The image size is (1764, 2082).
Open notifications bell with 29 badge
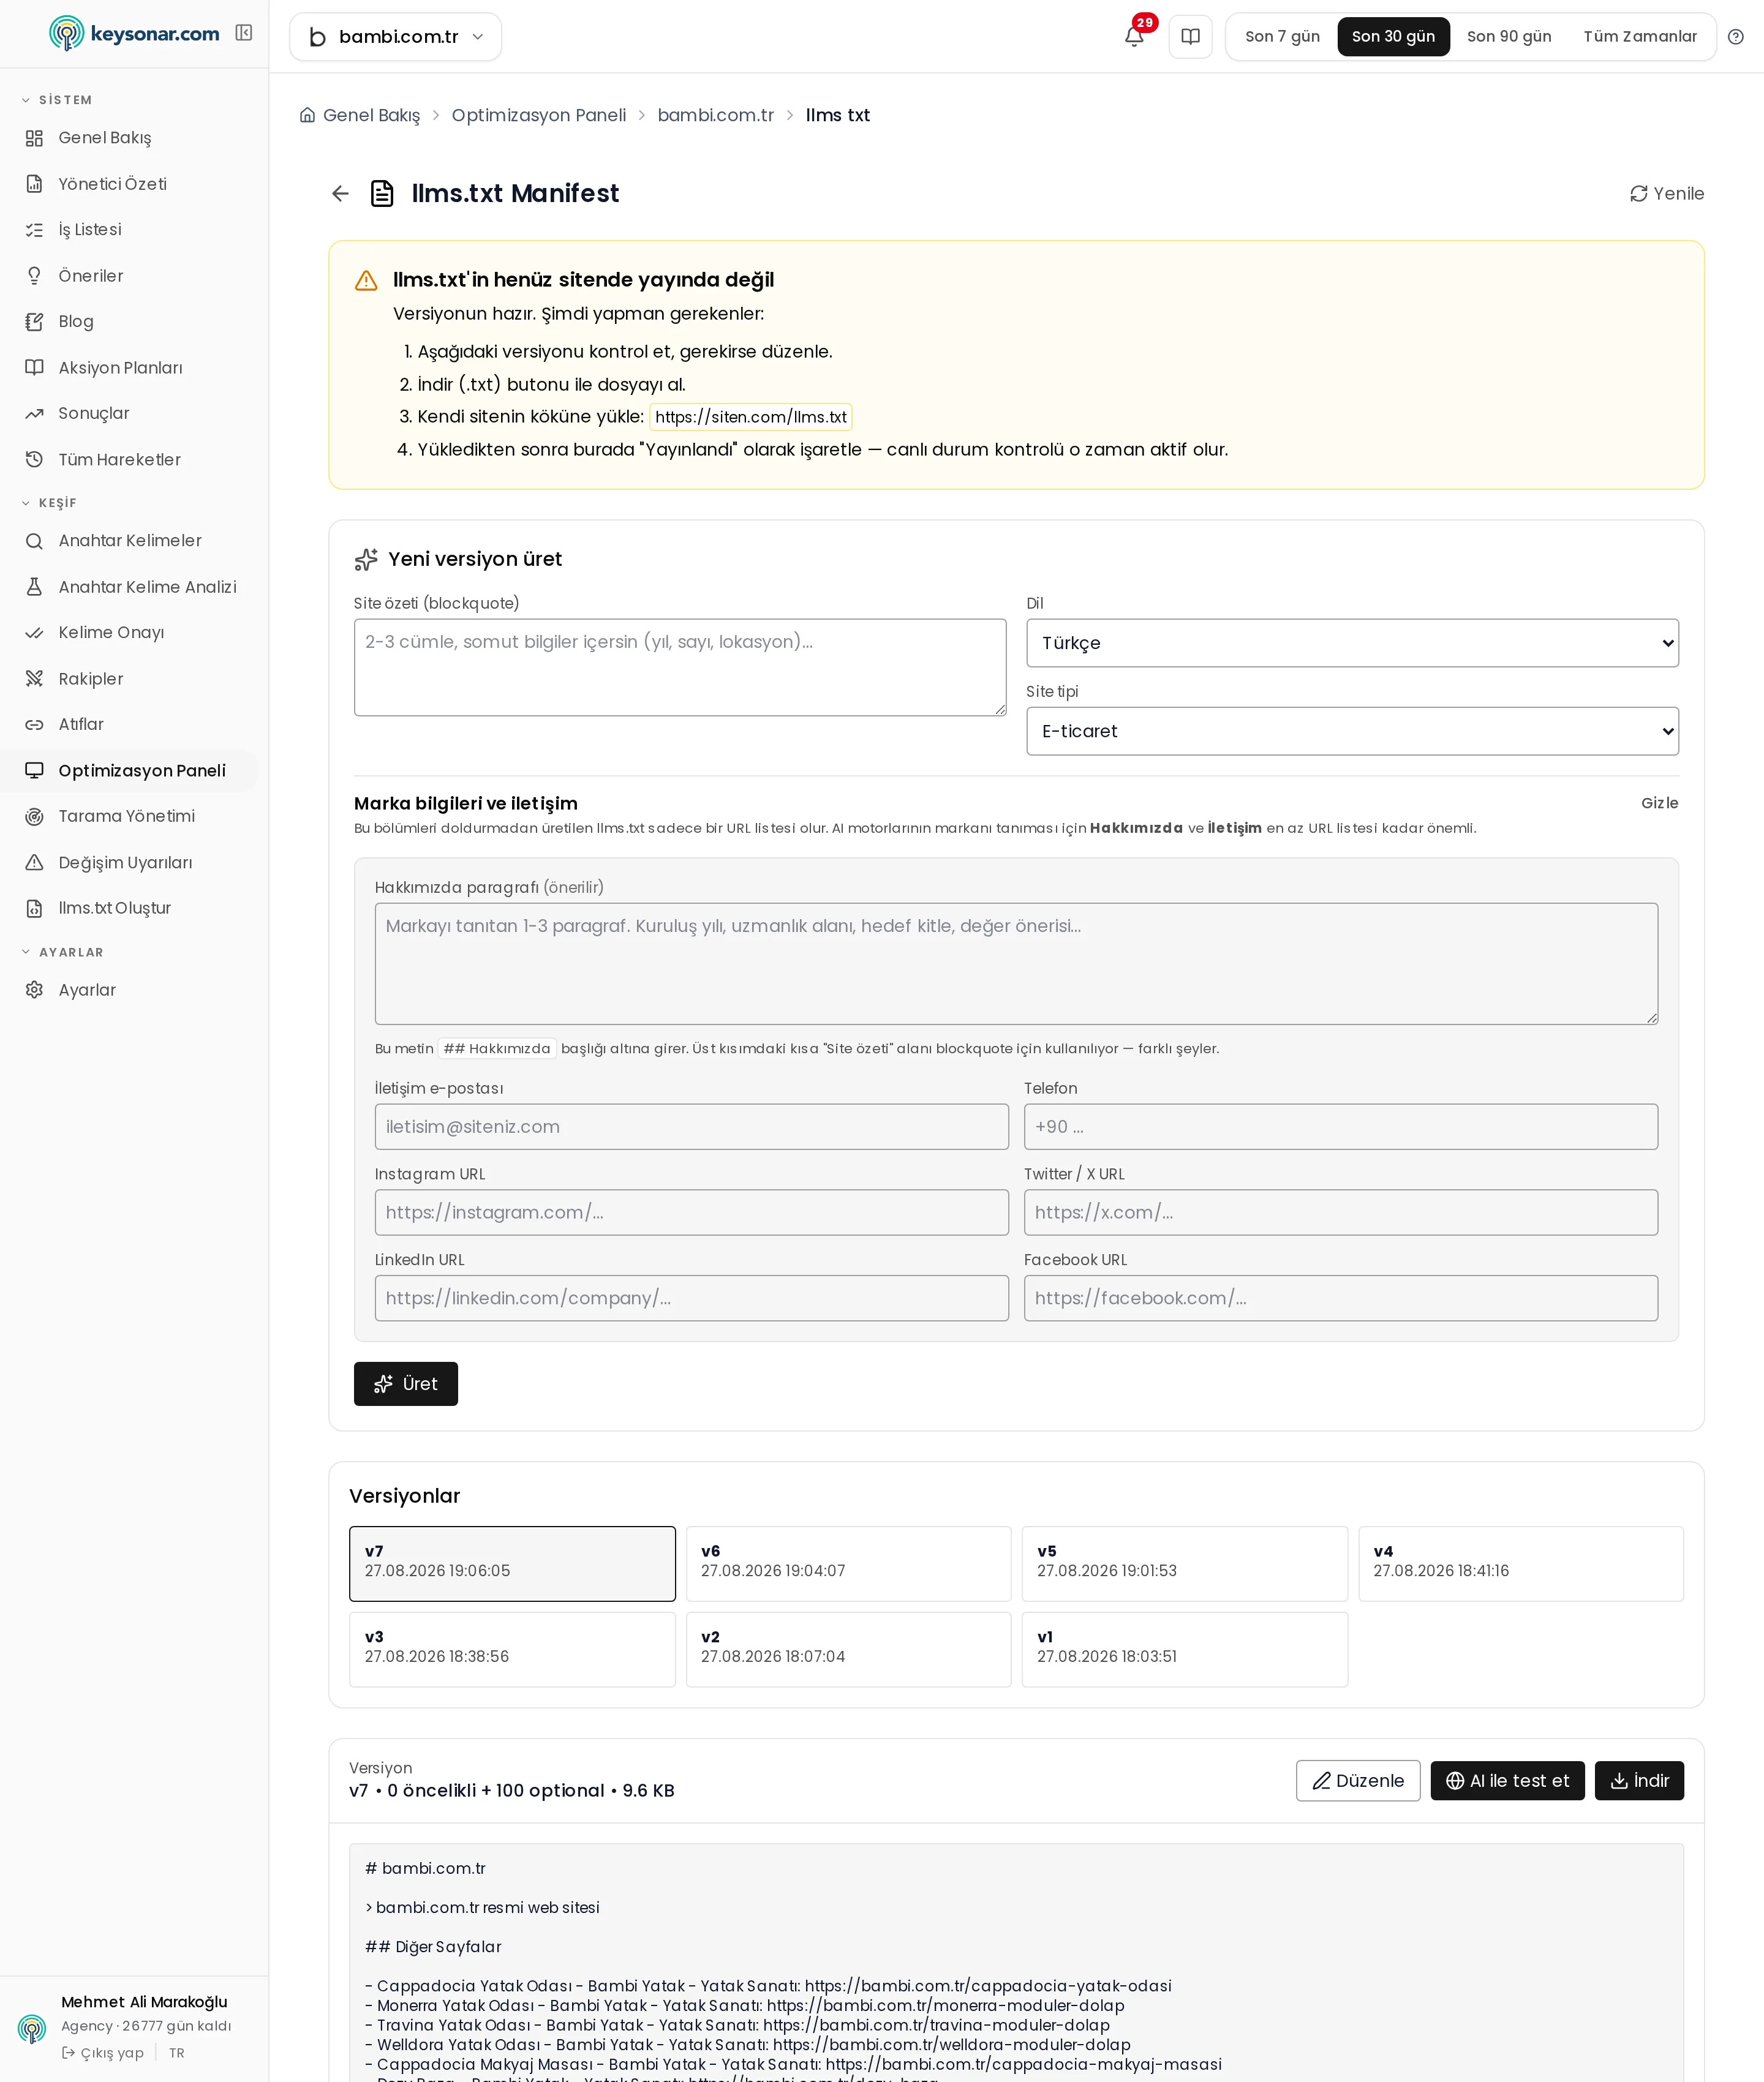tap(1134, 36)
